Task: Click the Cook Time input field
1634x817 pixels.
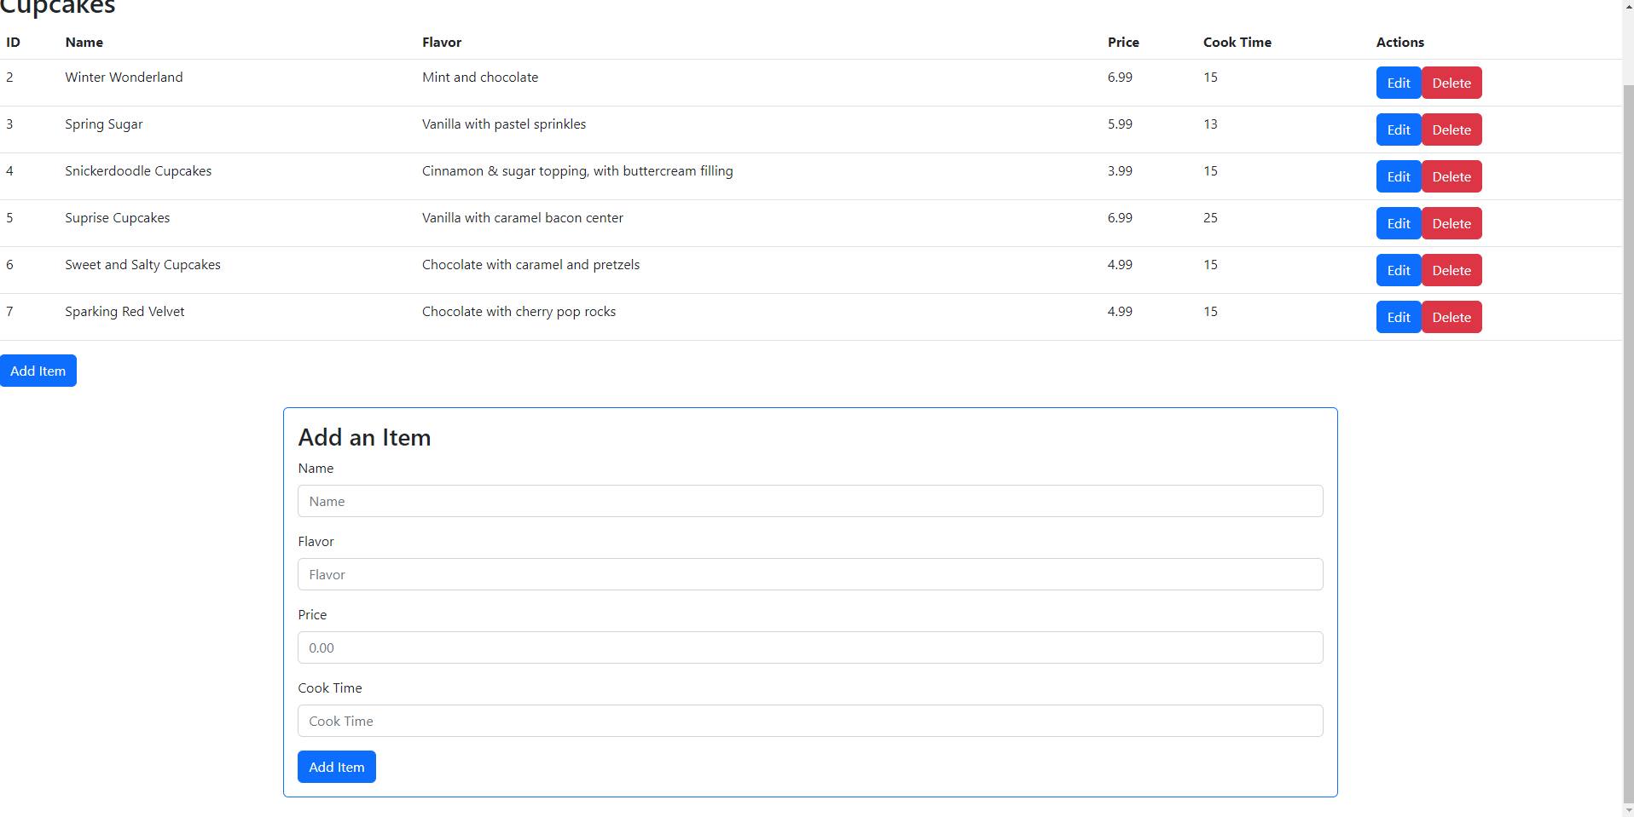Action: 809,721
